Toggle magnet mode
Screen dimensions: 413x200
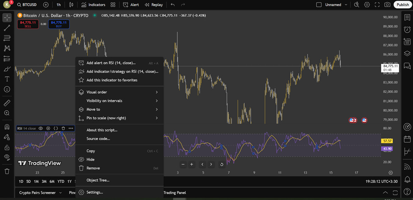[7, 127]
